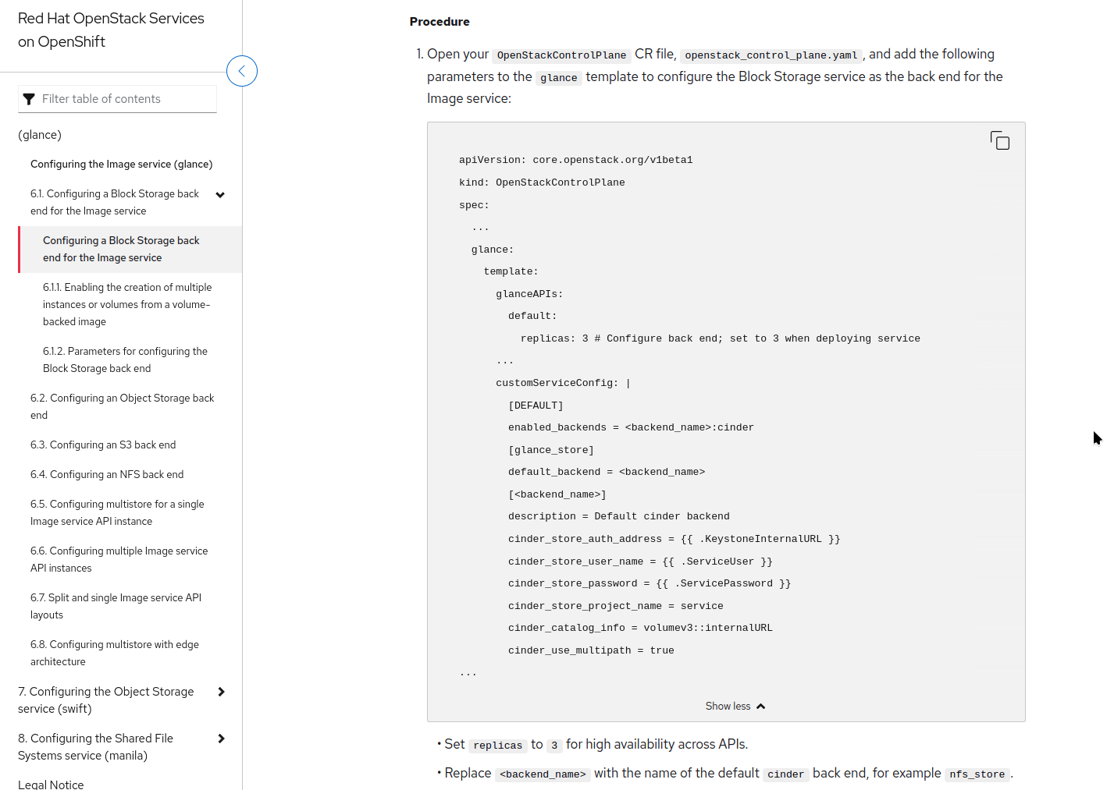Expand section 8 Shared File Systems service
This screenshot has width=1107, height=790.
[222, 739]
